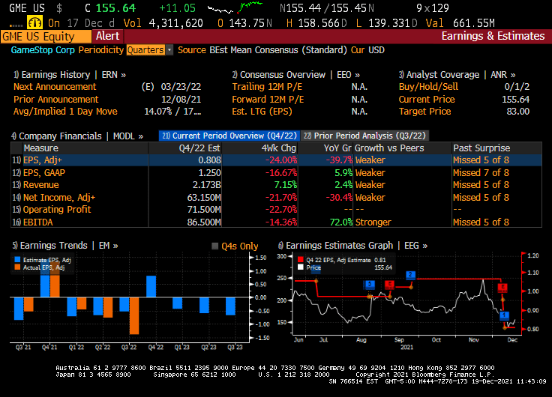The height and width of the screenshot is (397, 552).
Task: Click the red event marker between Aug and Sep
Action: 389,285
